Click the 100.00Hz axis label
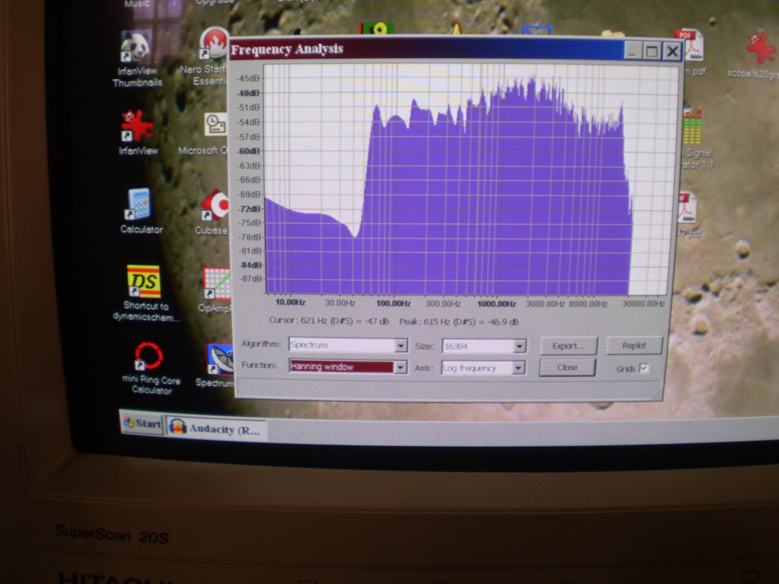Image resolution: width=779 pixels, height=584 pixels. tap(393, 303)
